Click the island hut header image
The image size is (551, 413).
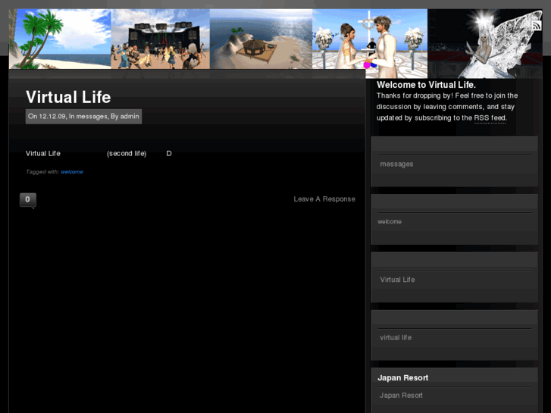261,39
